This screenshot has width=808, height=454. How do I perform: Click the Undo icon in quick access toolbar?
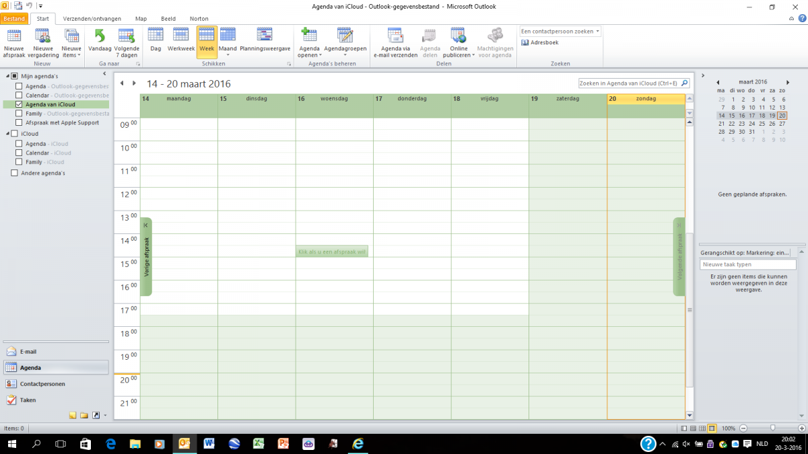click(x=28, y=5)
